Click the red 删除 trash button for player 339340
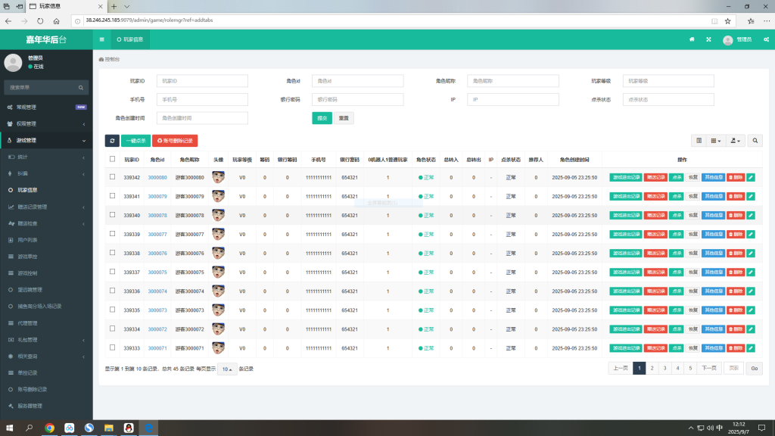775x436 pixels. click(735, 215)
